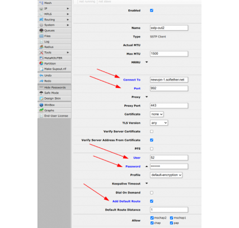This screenshot has width=239, height=228.
Task: Open the Profile default-encryption dropdown
Action: point(166,175)
